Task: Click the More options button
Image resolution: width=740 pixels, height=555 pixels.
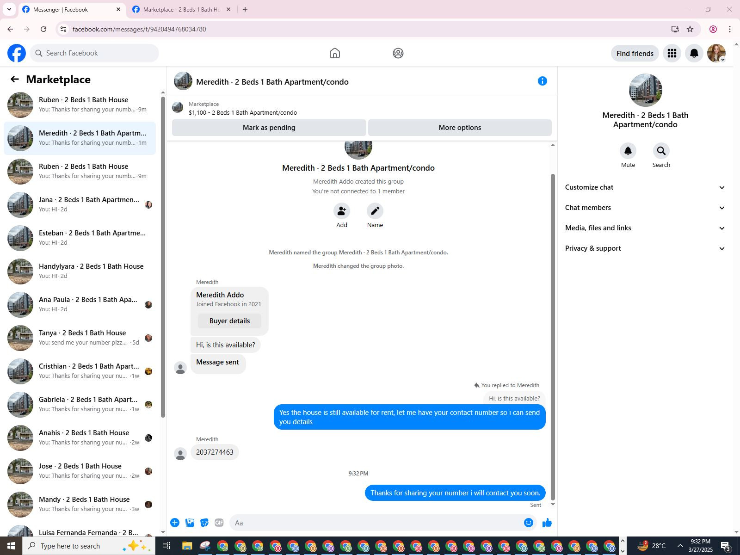Action: 460,128
